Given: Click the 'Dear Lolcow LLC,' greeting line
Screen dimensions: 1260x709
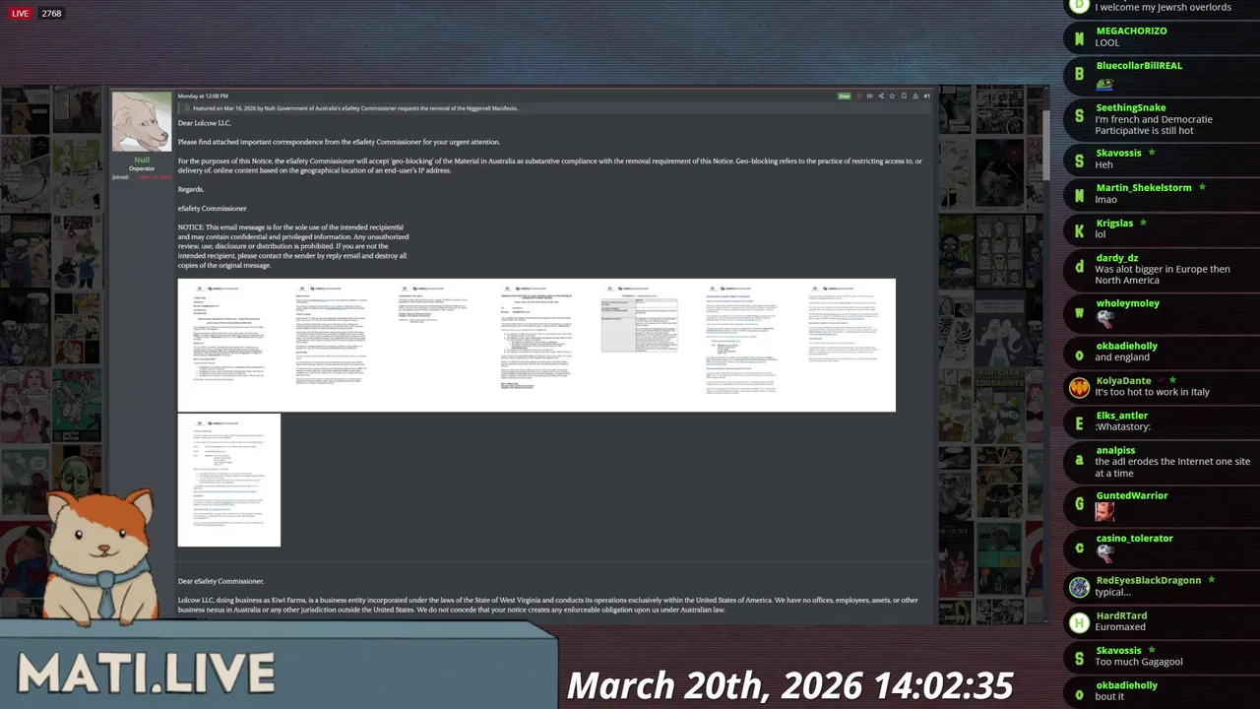Looking at the screenshot, I should (204, 123).
